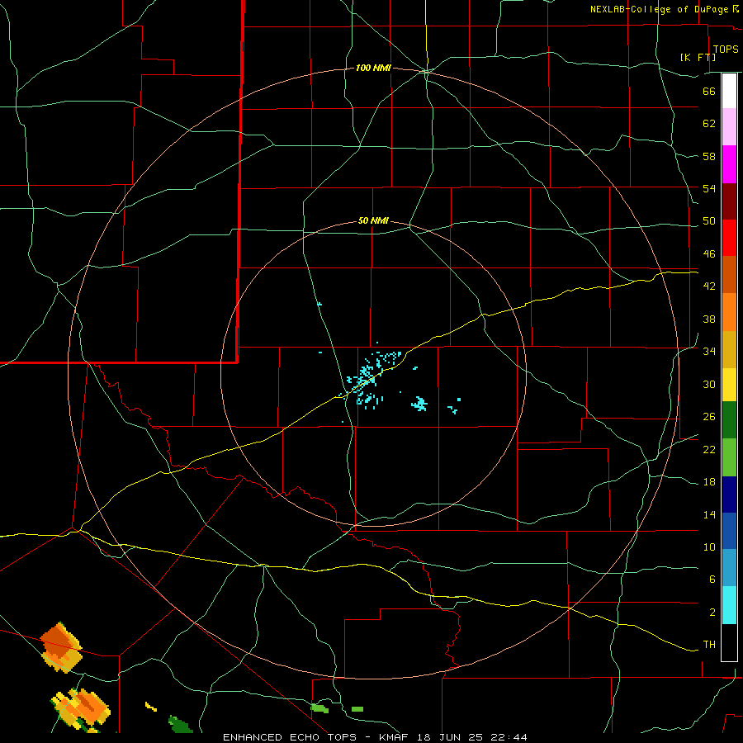
Task: Pick the light green legend swatch
Action: [x=729, y=457]
